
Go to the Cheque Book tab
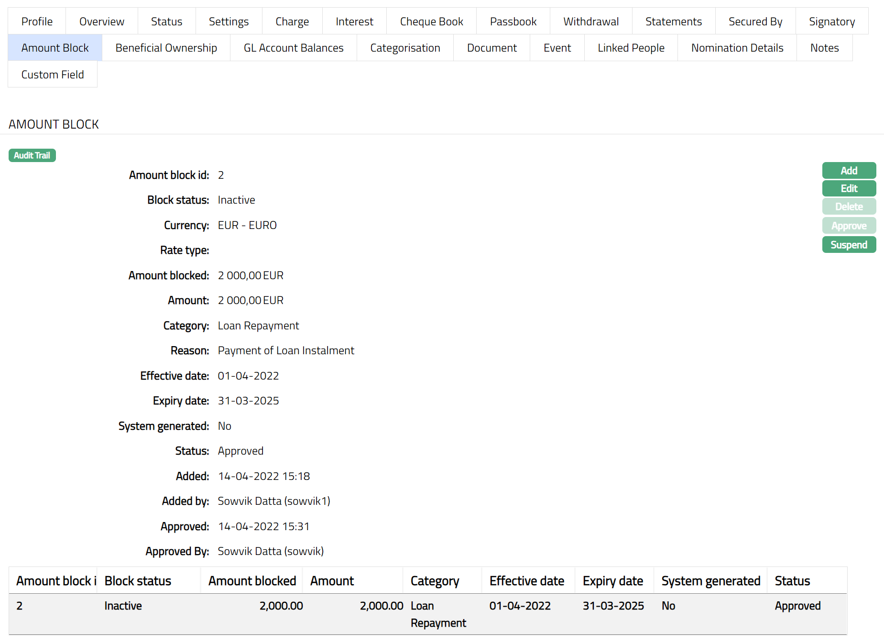click(431, 22)
